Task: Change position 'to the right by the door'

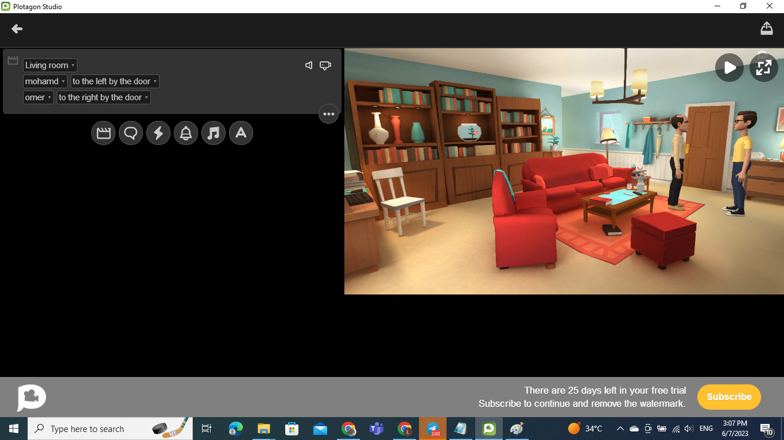Action: click(x=104, y=97)
